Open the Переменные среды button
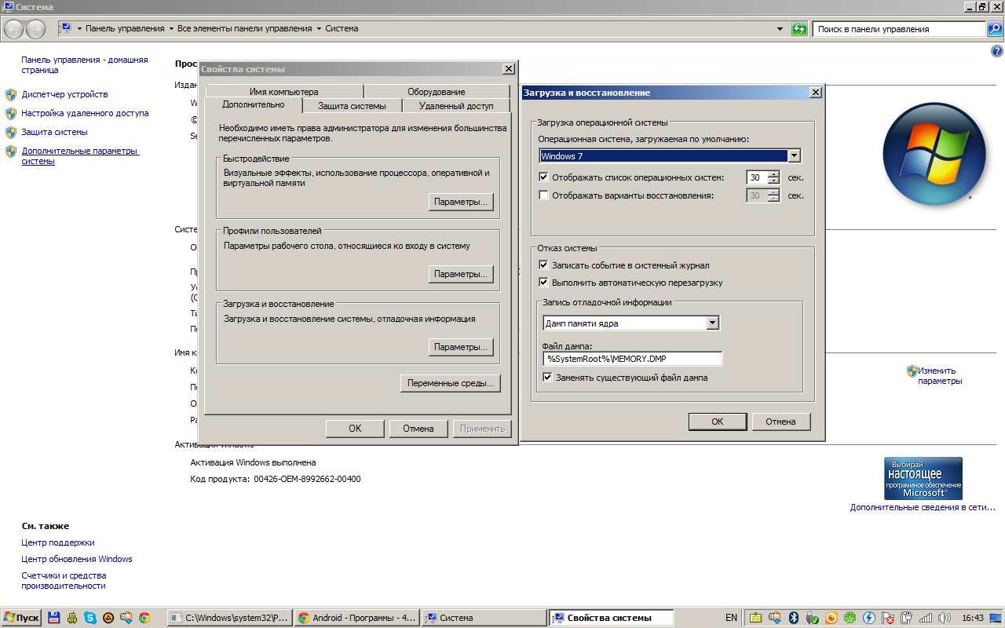Image resolution: width=1005 pixels, height=628 pixels. [451, 383]
